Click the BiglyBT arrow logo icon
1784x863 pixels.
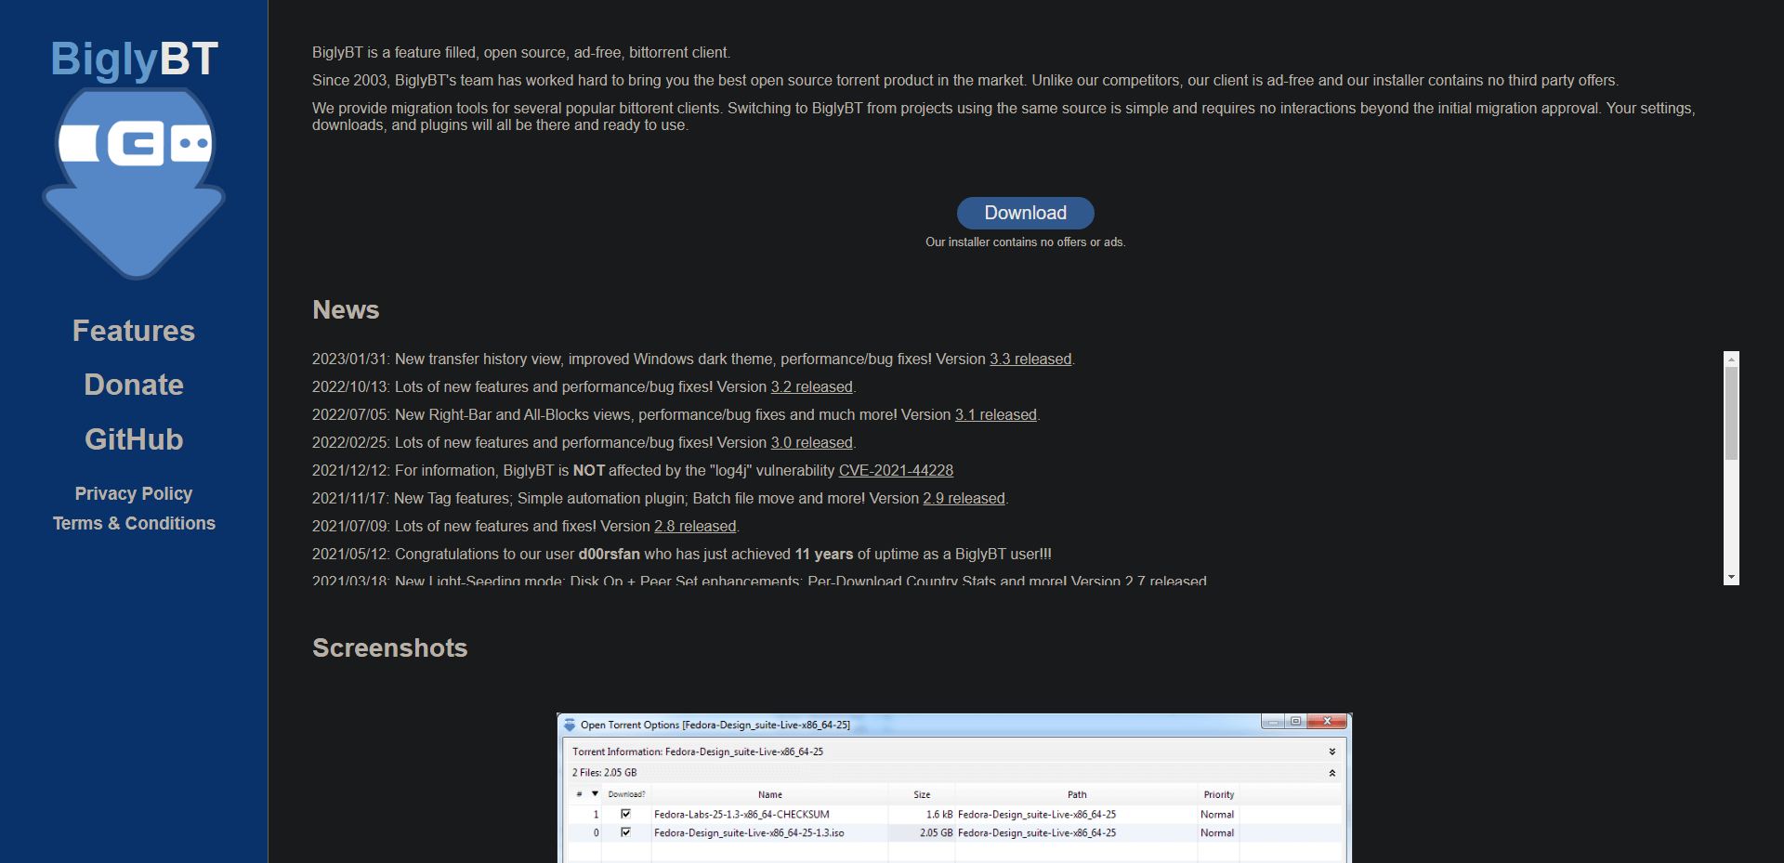point(134,183)
